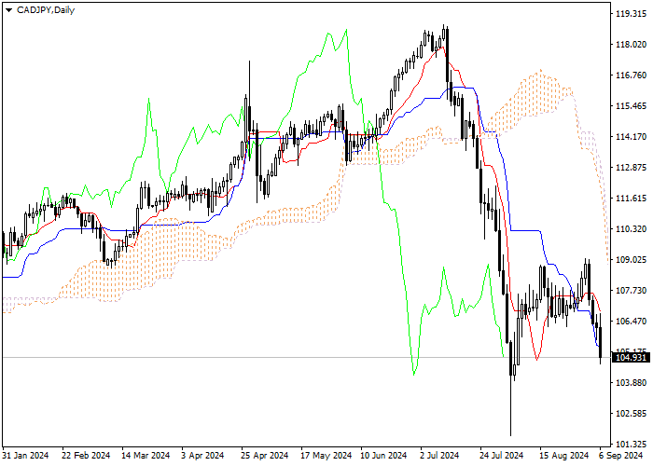Click the 110.320 price level label
Image resolution: width=653 pixels, height=466 pixels.
(x=631, y=229)
